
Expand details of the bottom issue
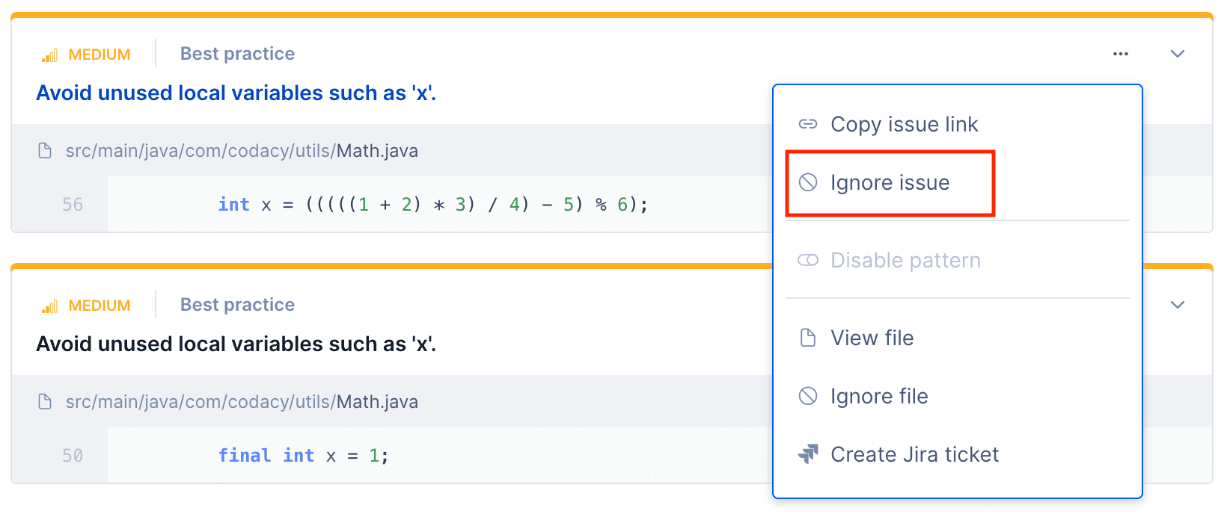click(x=1177, y=305)
